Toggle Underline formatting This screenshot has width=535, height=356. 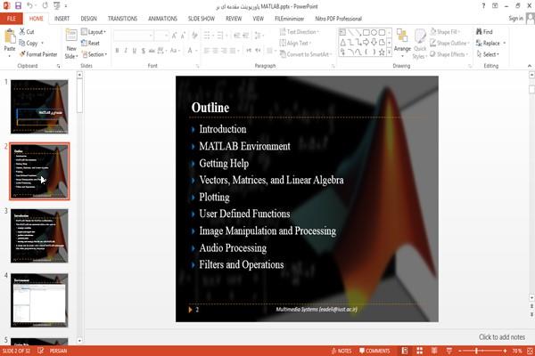pyautogui.click(x=135, y=51)
